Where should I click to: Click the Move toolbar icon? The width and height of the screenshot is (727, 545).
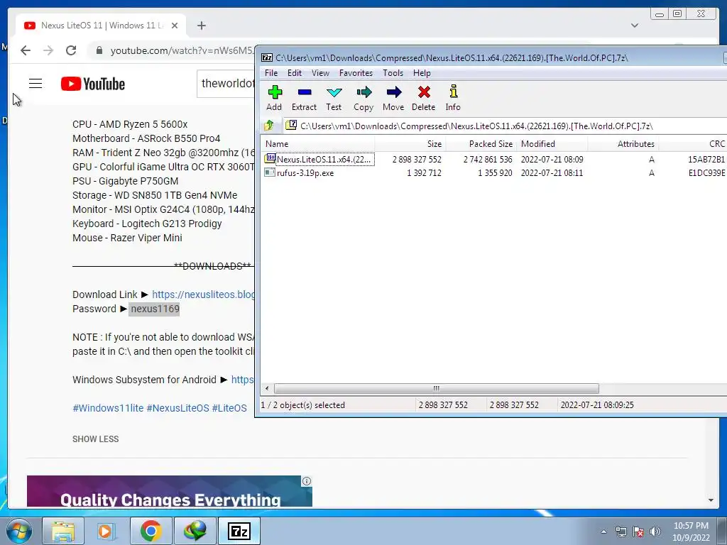393,98
